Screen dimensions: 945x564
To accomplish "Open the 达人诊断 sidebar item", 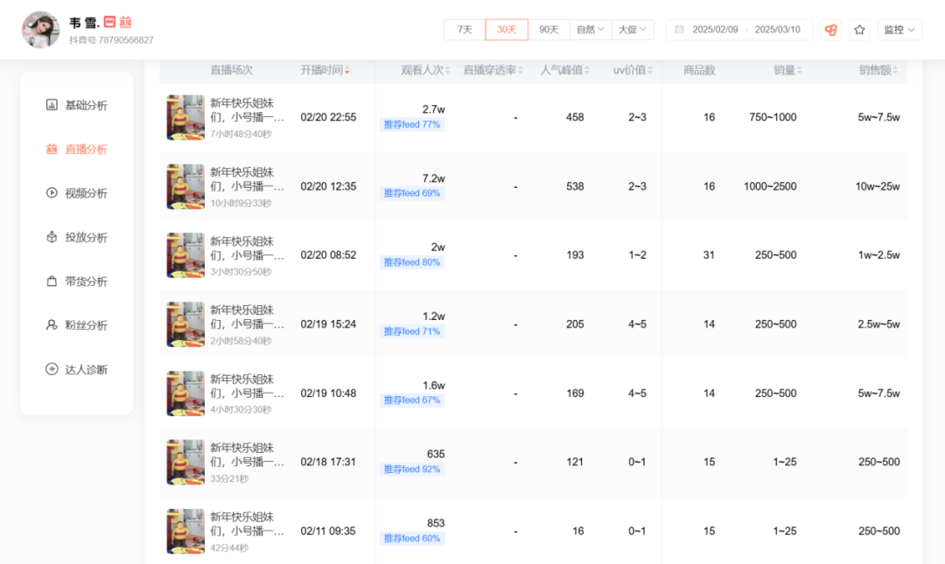I will (x=76, y=369).
